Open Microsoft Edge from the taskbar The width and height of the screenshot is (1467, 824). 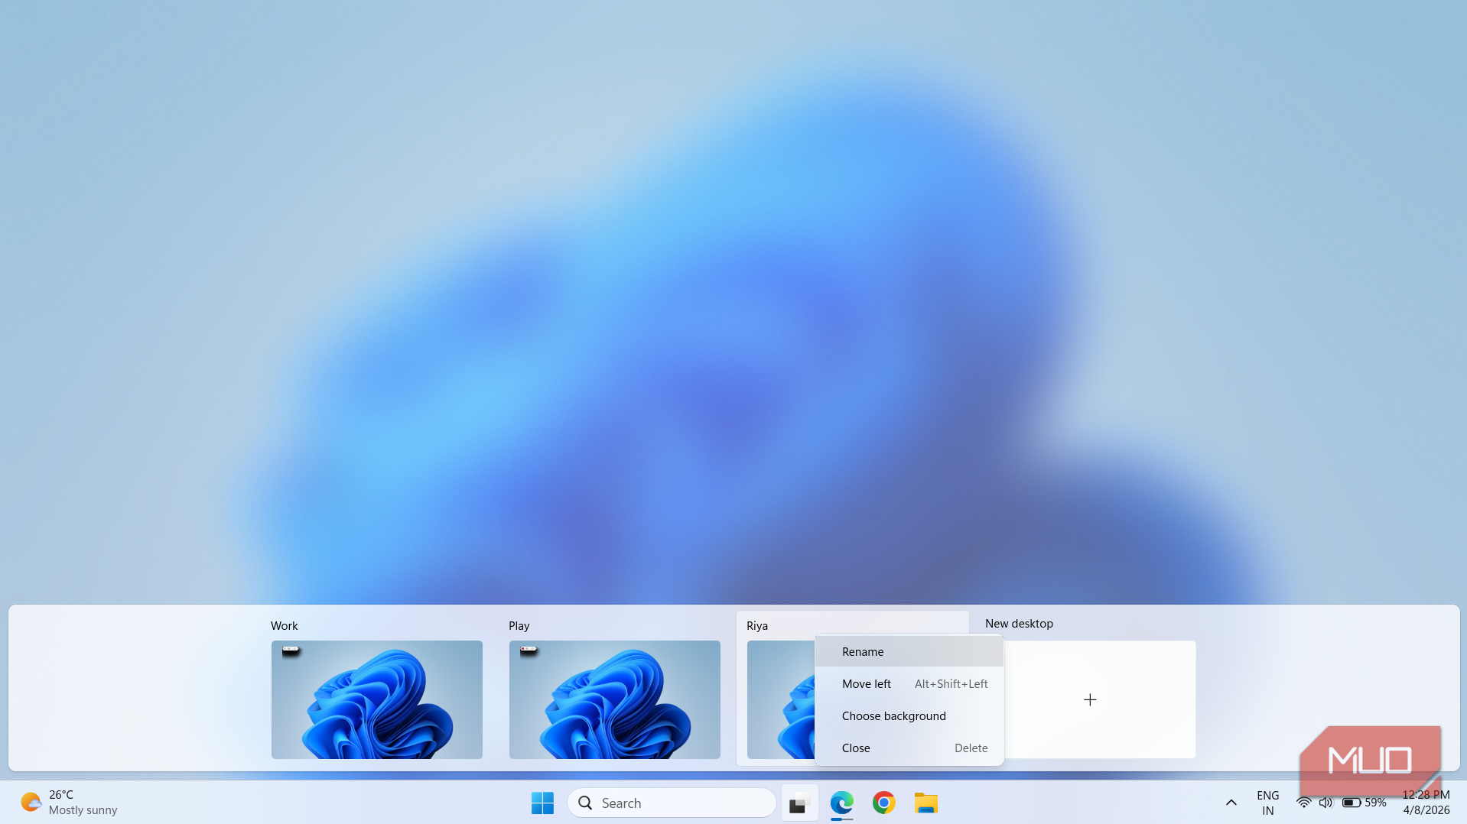(841, 803)
